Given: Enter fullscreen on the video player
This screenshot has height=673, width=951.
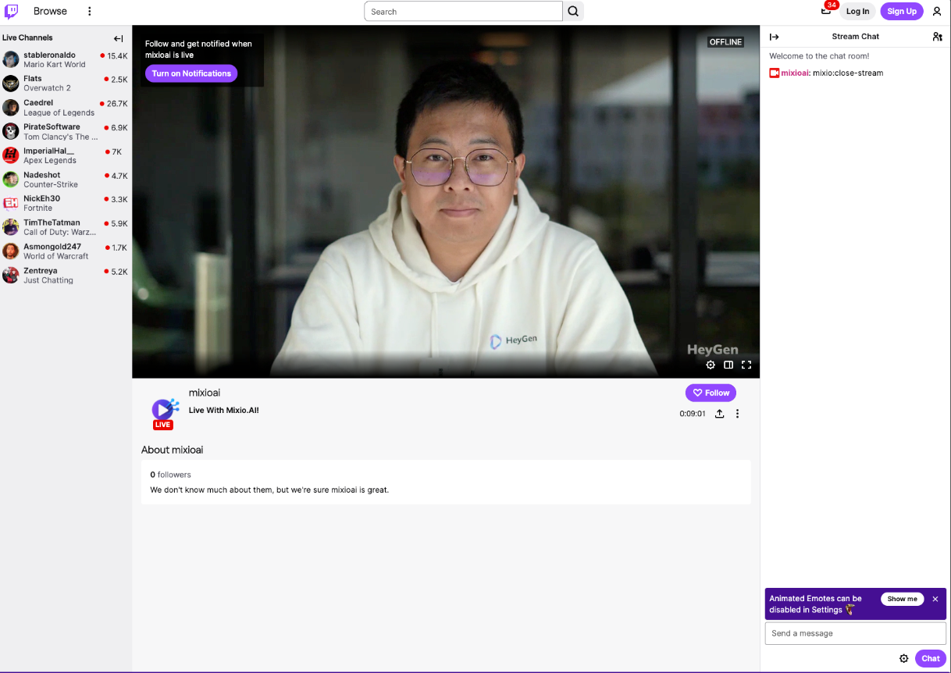Looking at the screenshot, I should click(746, 365).
